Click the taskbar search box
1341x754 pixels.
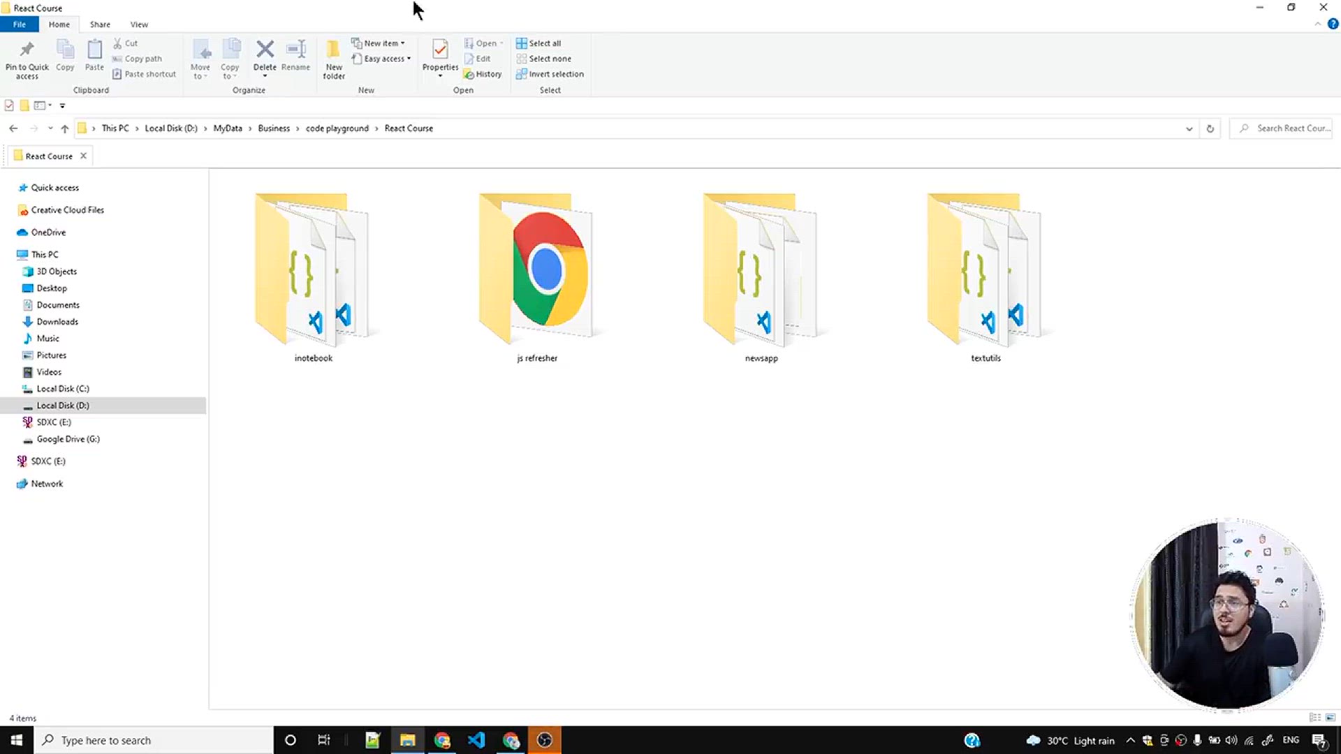154,740
